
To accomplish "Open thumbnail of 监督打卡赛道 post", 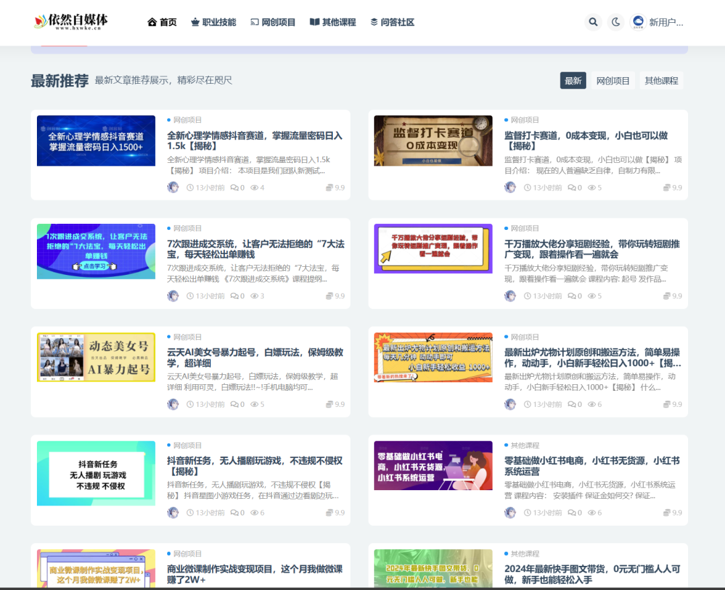I will click(433, 141).
